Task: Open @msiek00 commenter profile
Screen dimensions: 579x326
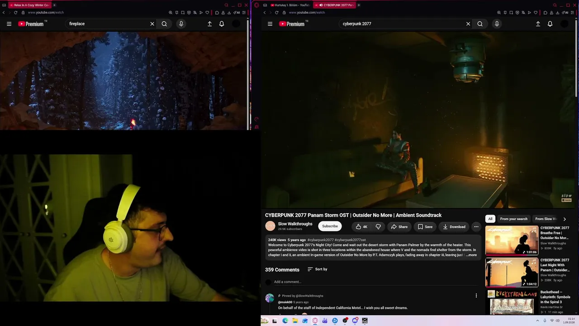Action: point(285,302)
